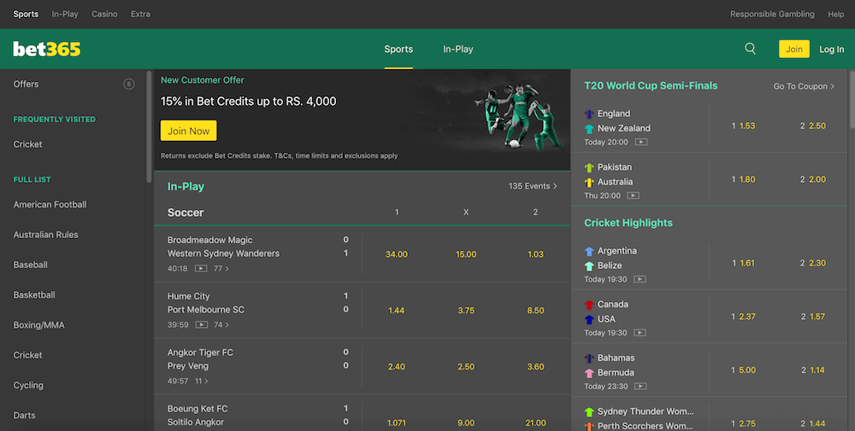Viewport: 855px width, 431px height.
Task: Click stream icon for Canada vs USA
Action: click(640, 333)
